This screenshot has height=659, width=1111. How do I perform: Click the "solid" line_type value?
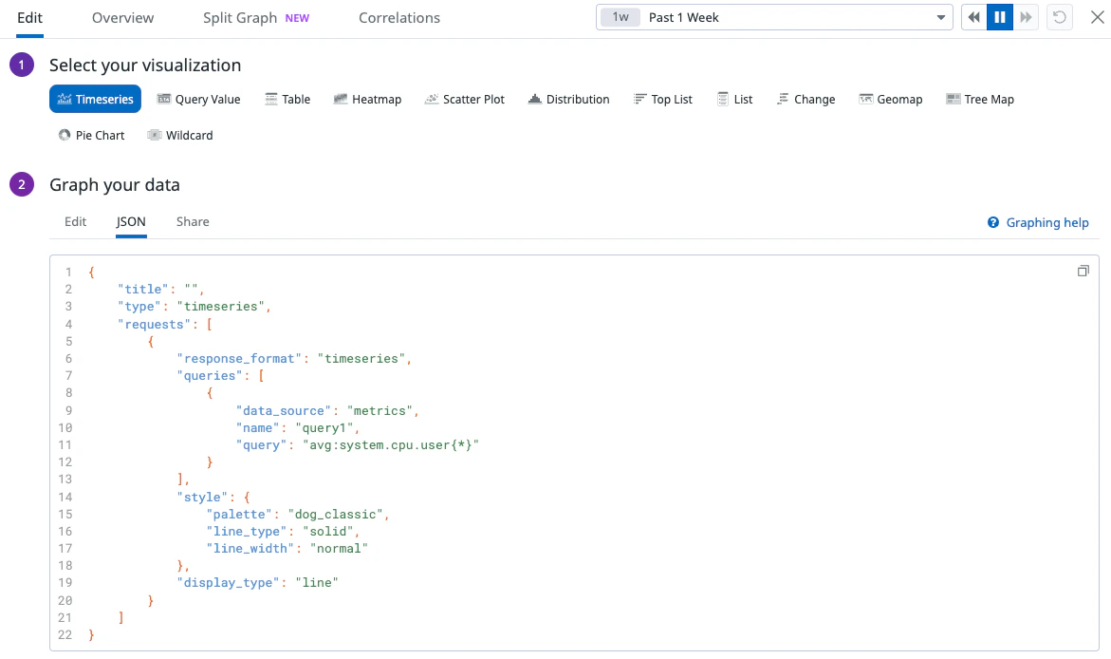(x=327, y=532)
